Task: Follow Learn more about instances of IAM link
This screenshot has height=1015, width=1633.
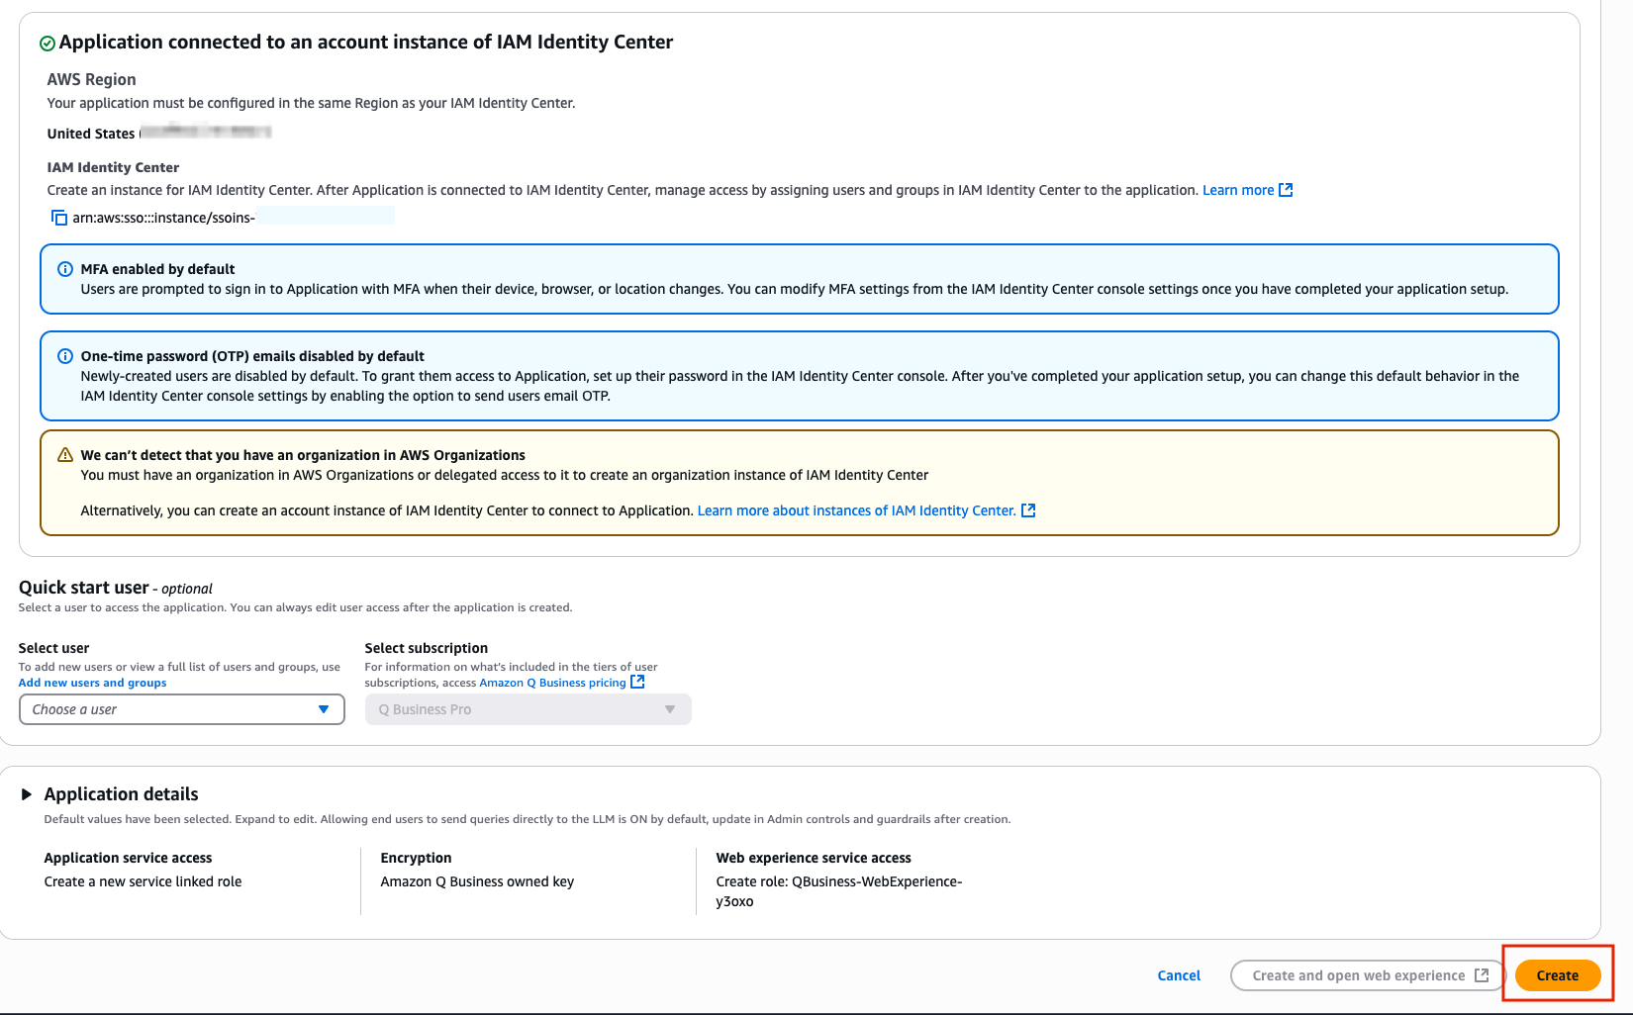Action: click(x=856, y=510)
